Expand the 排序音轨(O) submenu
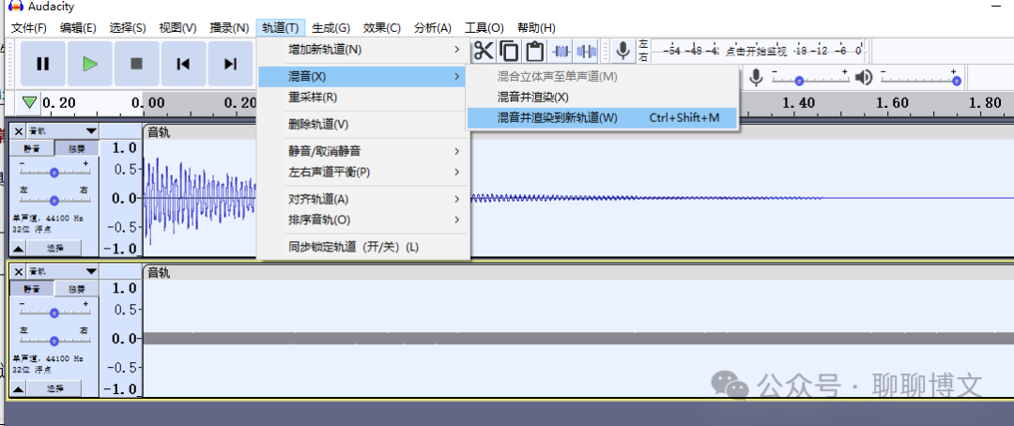Screen dimensions: 1014x426 point(362,220)
